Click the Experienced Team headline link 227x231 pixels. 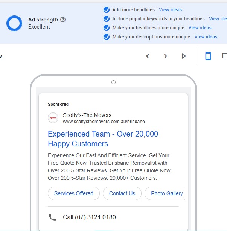(x=103, y=139)
